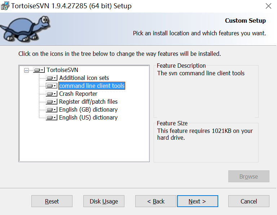The width and height of the screenshot is (277, 215).
Task: Open Crash Reporter feature install icon
Action: tap(52, 94)
